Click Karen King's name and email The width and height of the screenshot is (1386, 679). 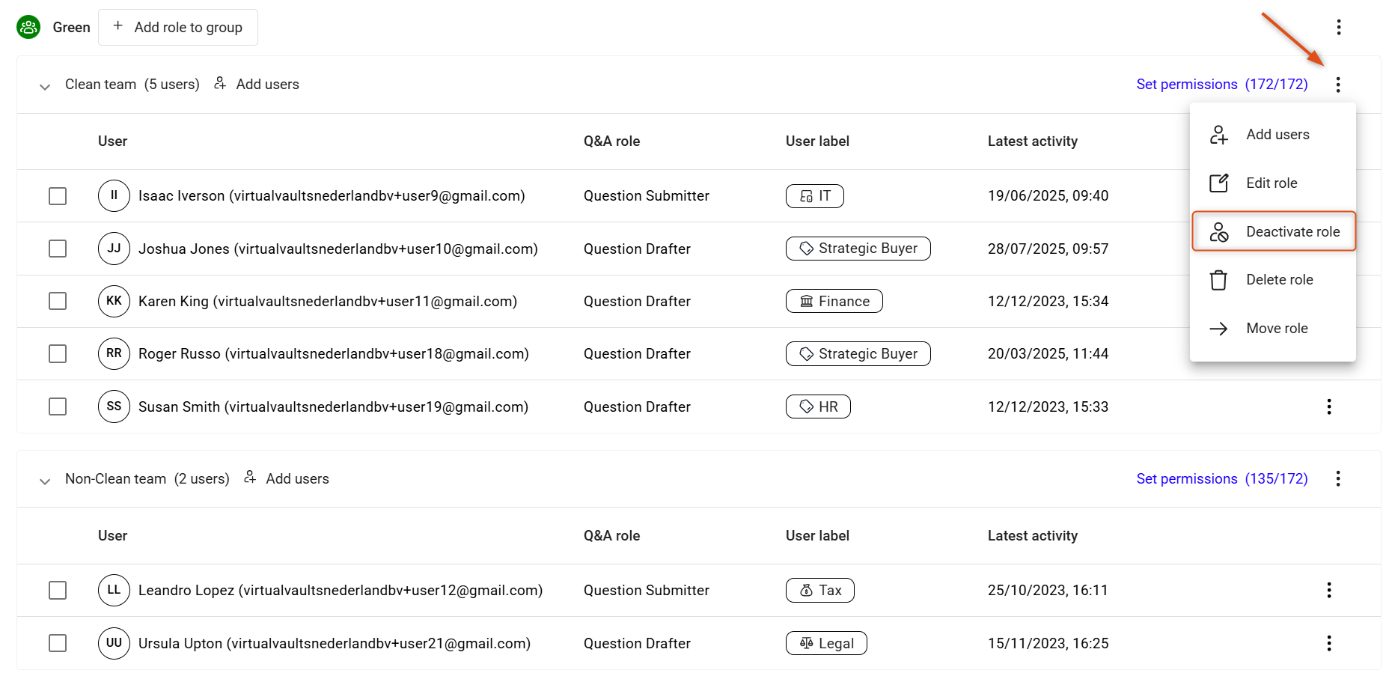[x=328, y=301]
